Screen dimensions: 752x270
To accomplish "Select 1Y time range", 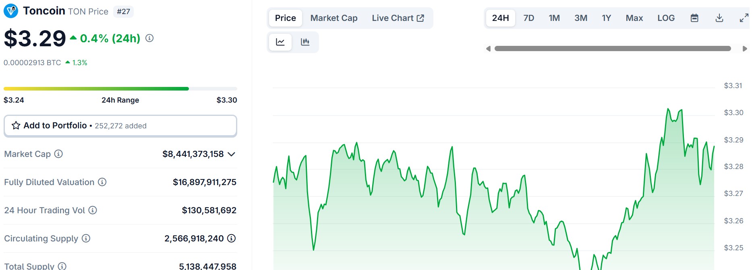I will tap(607, 18).
